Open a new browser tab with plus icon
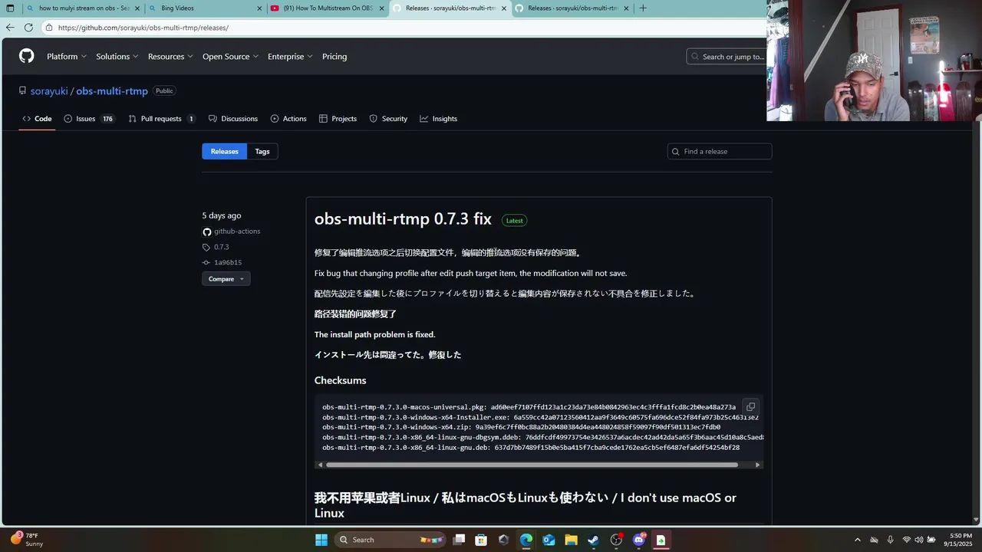 tap(643, 8)
